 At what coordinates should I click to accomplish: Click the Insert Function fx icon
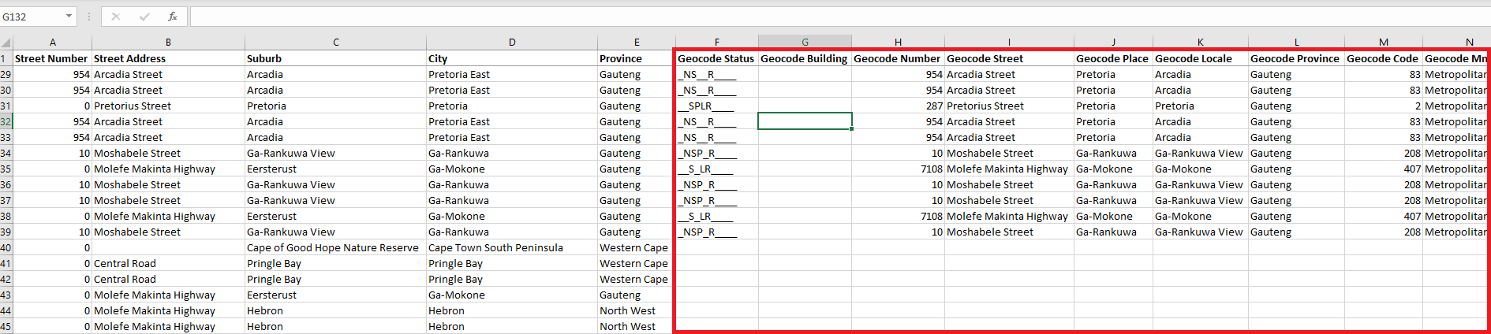tap(172, 17)
